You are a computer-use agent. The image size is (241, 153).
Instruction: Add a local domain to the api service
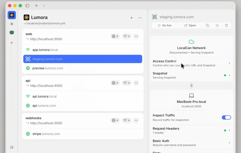(x=127, y=83)
